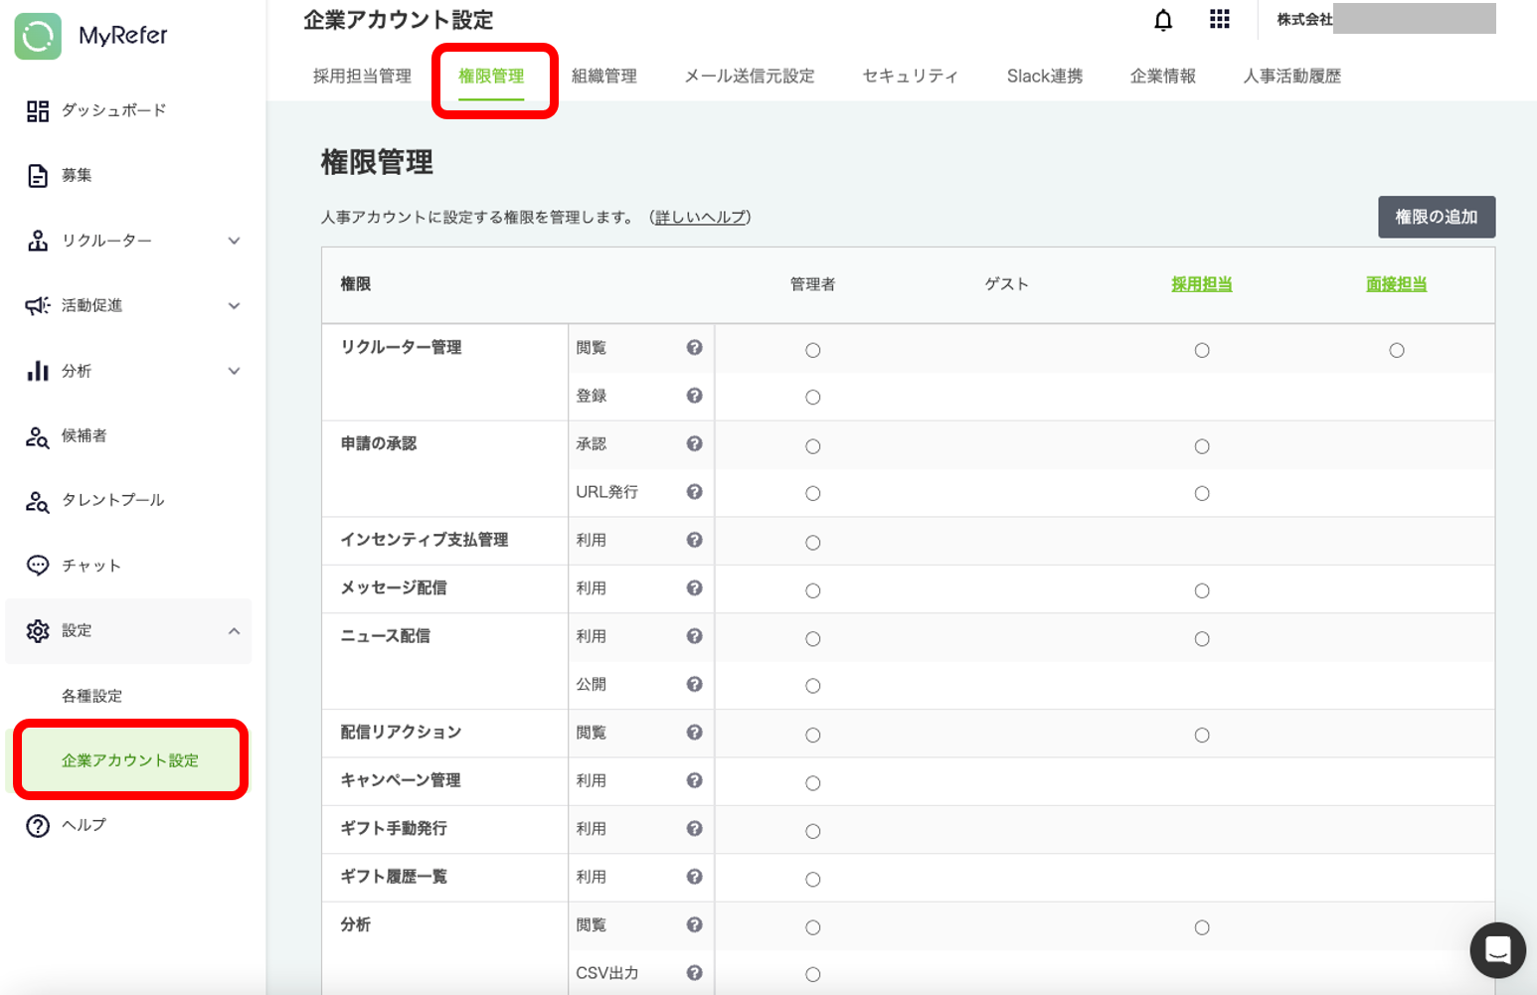Switch to the セキュリティ tab
The height and width of the screenshot is (995, 1537).
coord(910,77)
